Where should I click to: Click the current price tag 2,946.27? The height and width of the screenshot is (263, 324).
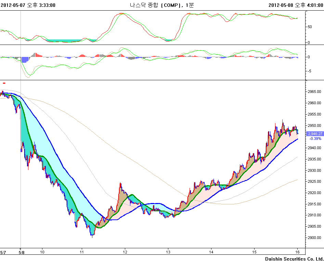point(315,134)
